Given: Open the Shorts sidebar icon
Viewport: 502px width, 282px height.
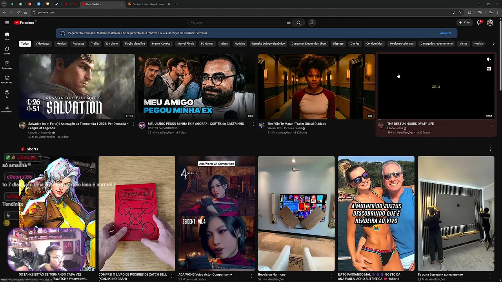Looking at the screenshot, I should (7, 51).
